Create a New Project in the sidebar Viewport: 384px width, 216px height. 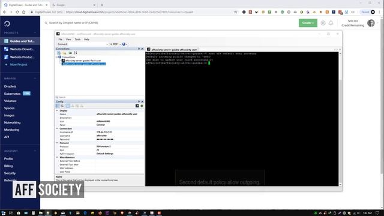16,65
